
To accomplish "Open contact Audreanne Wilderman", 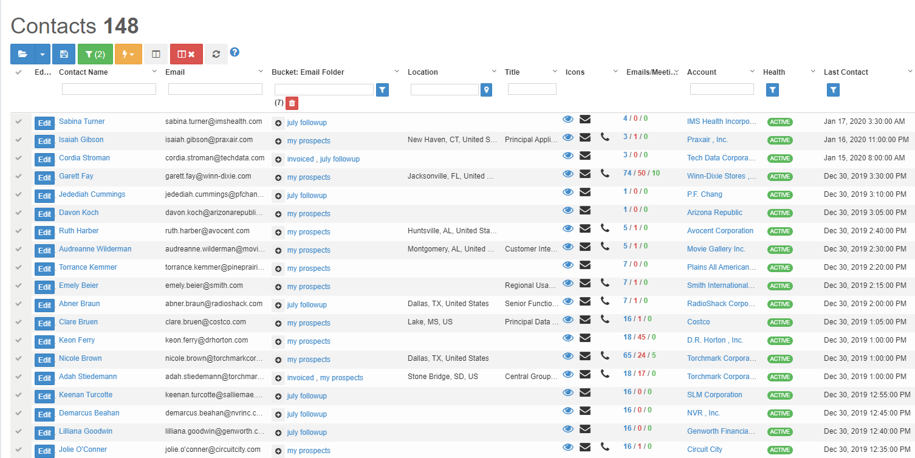I will [x=95, y=249].
